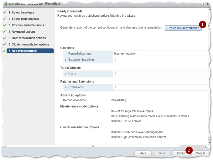Viewport: 213px width, 160px height.
Task: Click green checkmark beside Ready to complete
Action: (x=4, y=51)
